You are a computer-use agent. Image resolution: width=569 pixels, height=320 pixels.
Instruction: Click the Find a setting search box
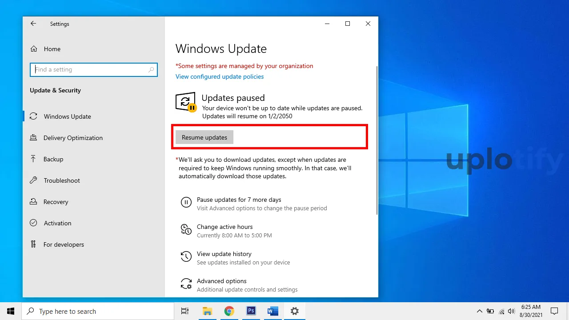tap(94, 70)
